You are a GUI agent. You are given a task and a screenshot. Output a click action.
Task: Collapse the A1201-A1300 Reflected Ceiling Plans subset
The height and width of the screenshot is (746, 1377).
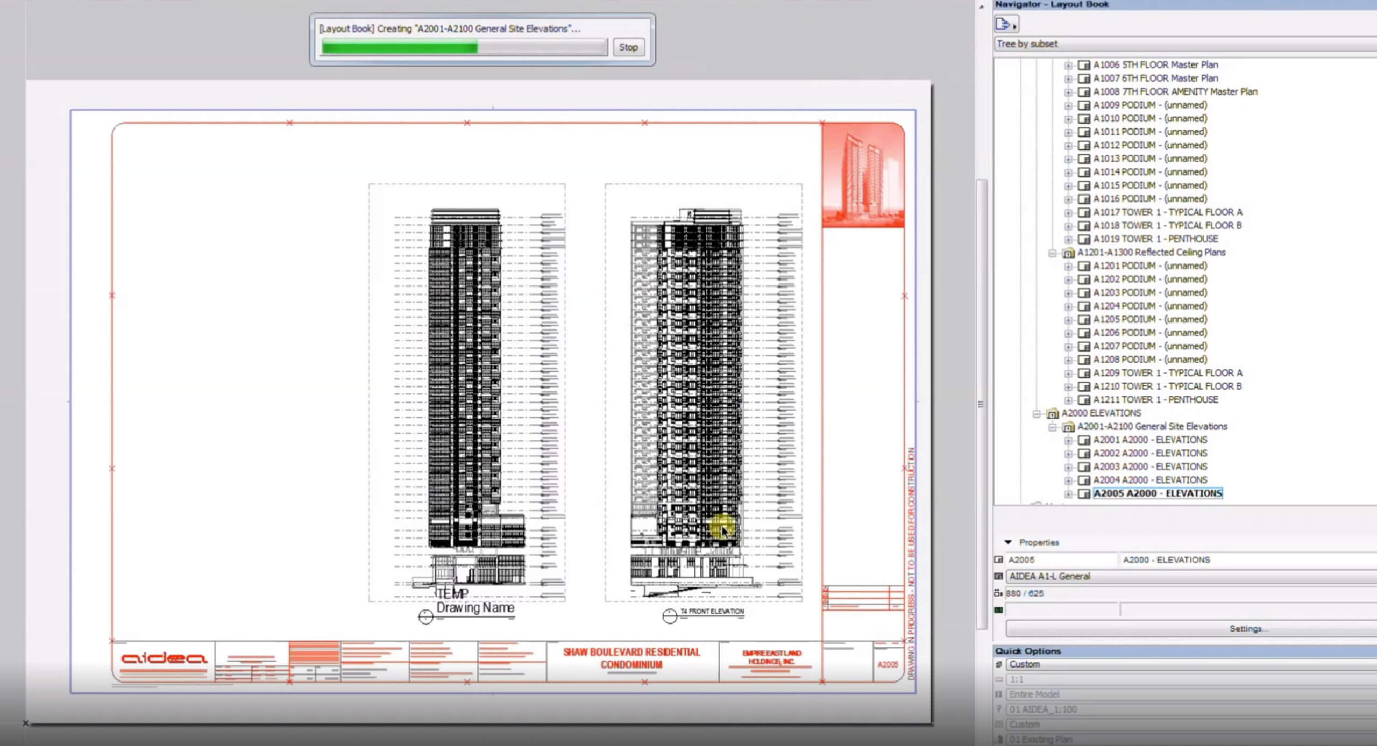tap(1053, 253)
